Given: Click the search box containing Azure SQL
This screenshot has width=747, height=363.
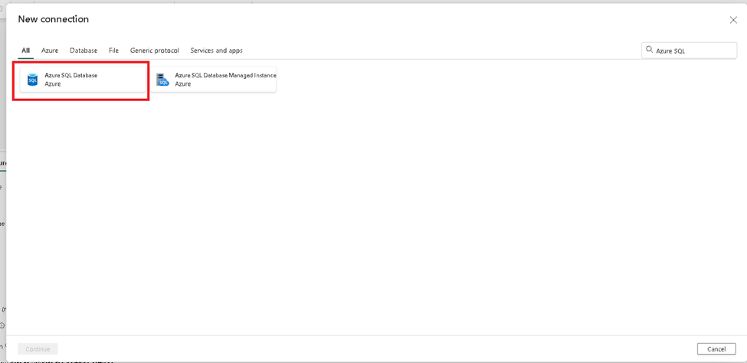Looking at the screenshot, I should (x=689, y=51).
